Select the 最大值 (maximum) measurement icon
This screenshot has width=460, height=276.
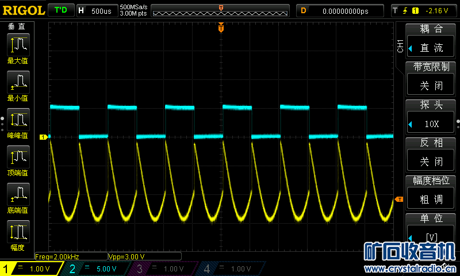click(x=18, y=45)
